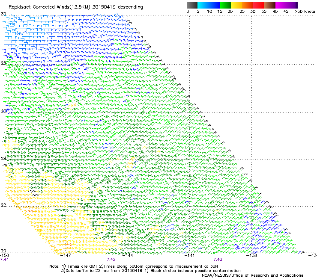Image resolution: width=317 pixels, height=278 pixels.
Task: Click the yellow 20–25 knots legend swatch
Action: point(236,5)
